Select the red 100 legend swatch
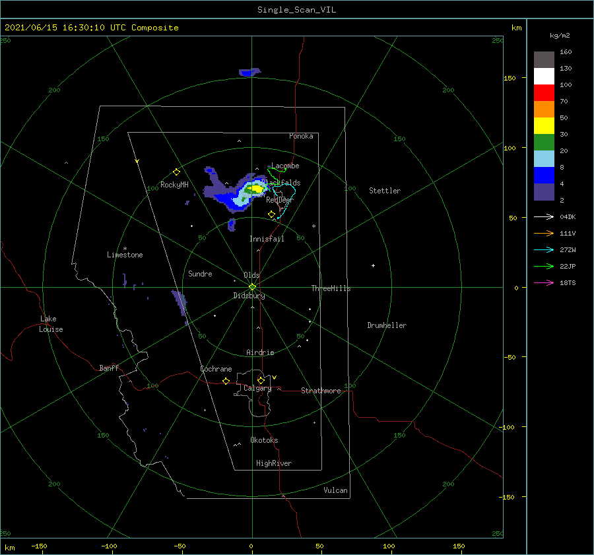 [544, 93]
